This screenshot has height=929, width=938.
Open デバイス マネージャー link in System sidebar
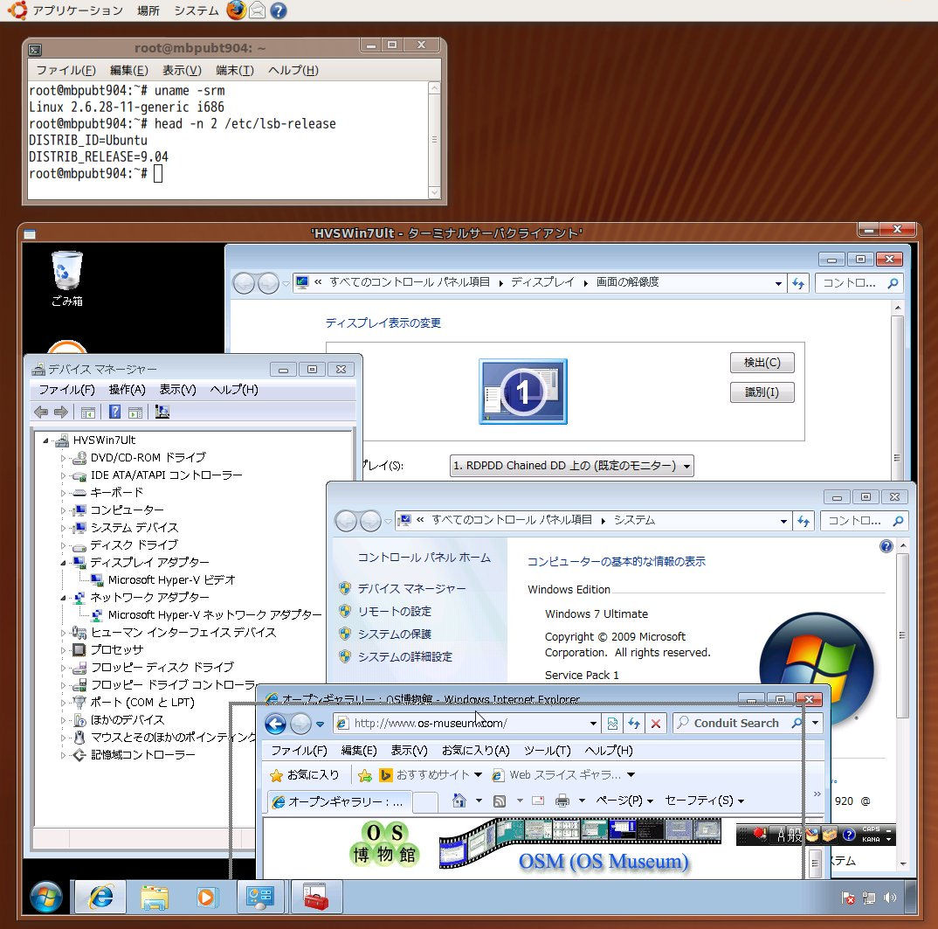(411, 588)
